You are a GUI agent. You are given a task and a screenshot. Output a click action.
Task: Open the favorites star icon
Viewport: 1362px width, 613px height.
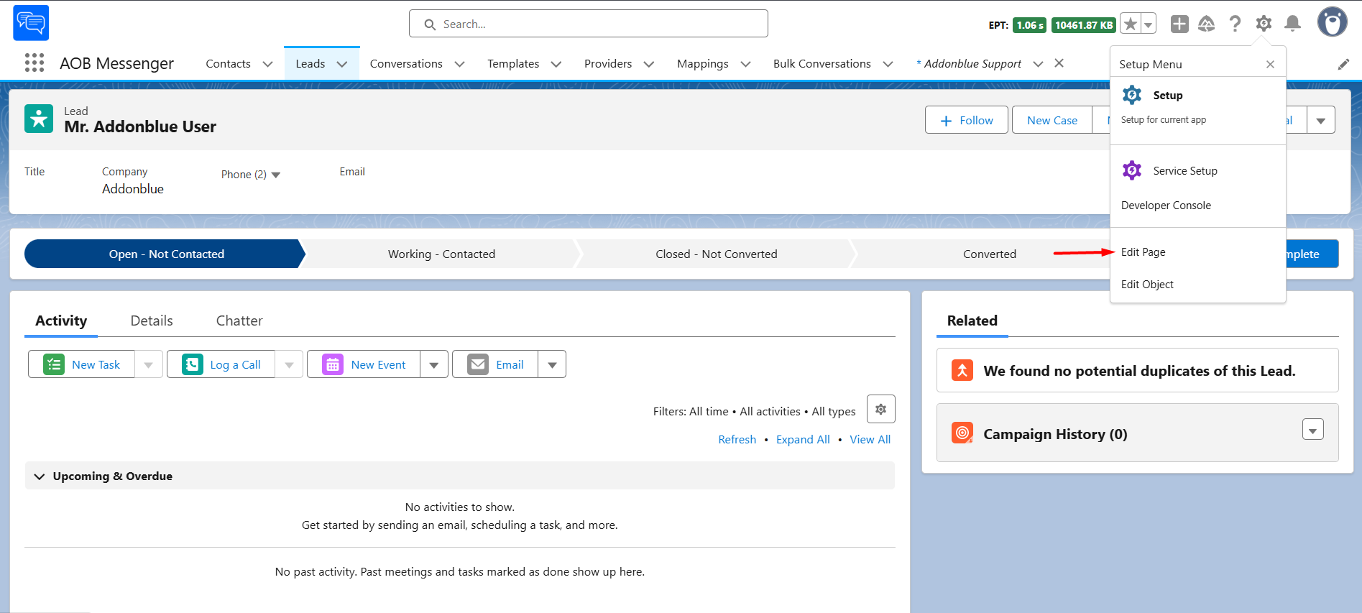1131,24
